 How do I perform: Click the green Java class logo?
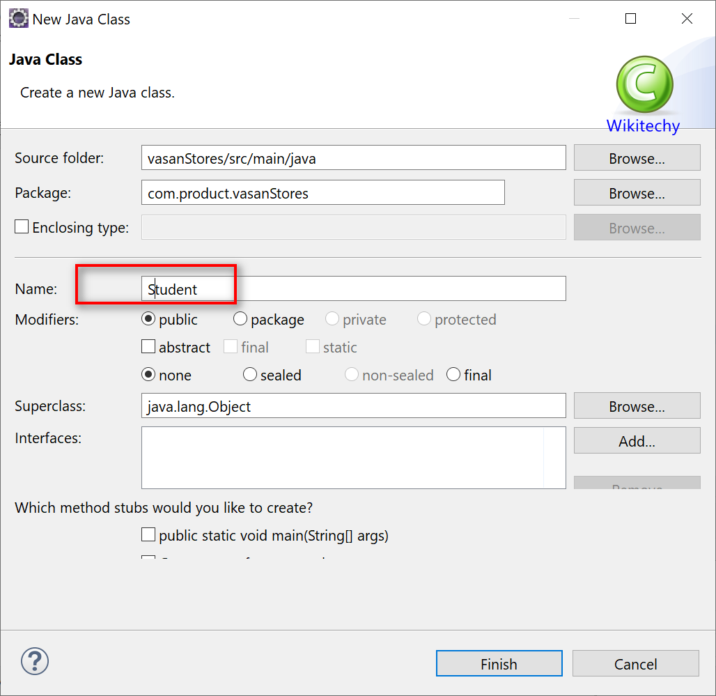tap(644, 85)
